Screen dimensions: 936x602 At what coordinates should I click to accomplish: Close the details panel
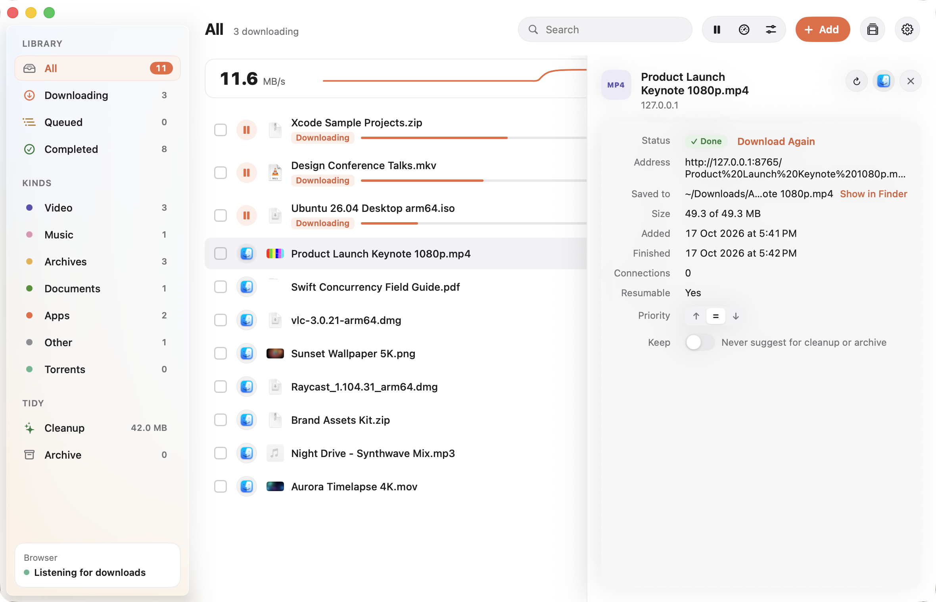pos(911,81)
